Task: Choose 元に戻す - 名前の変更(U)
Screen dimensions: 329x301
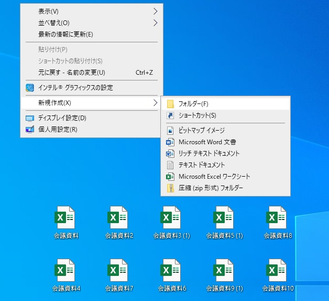Action: click(92, 73)
